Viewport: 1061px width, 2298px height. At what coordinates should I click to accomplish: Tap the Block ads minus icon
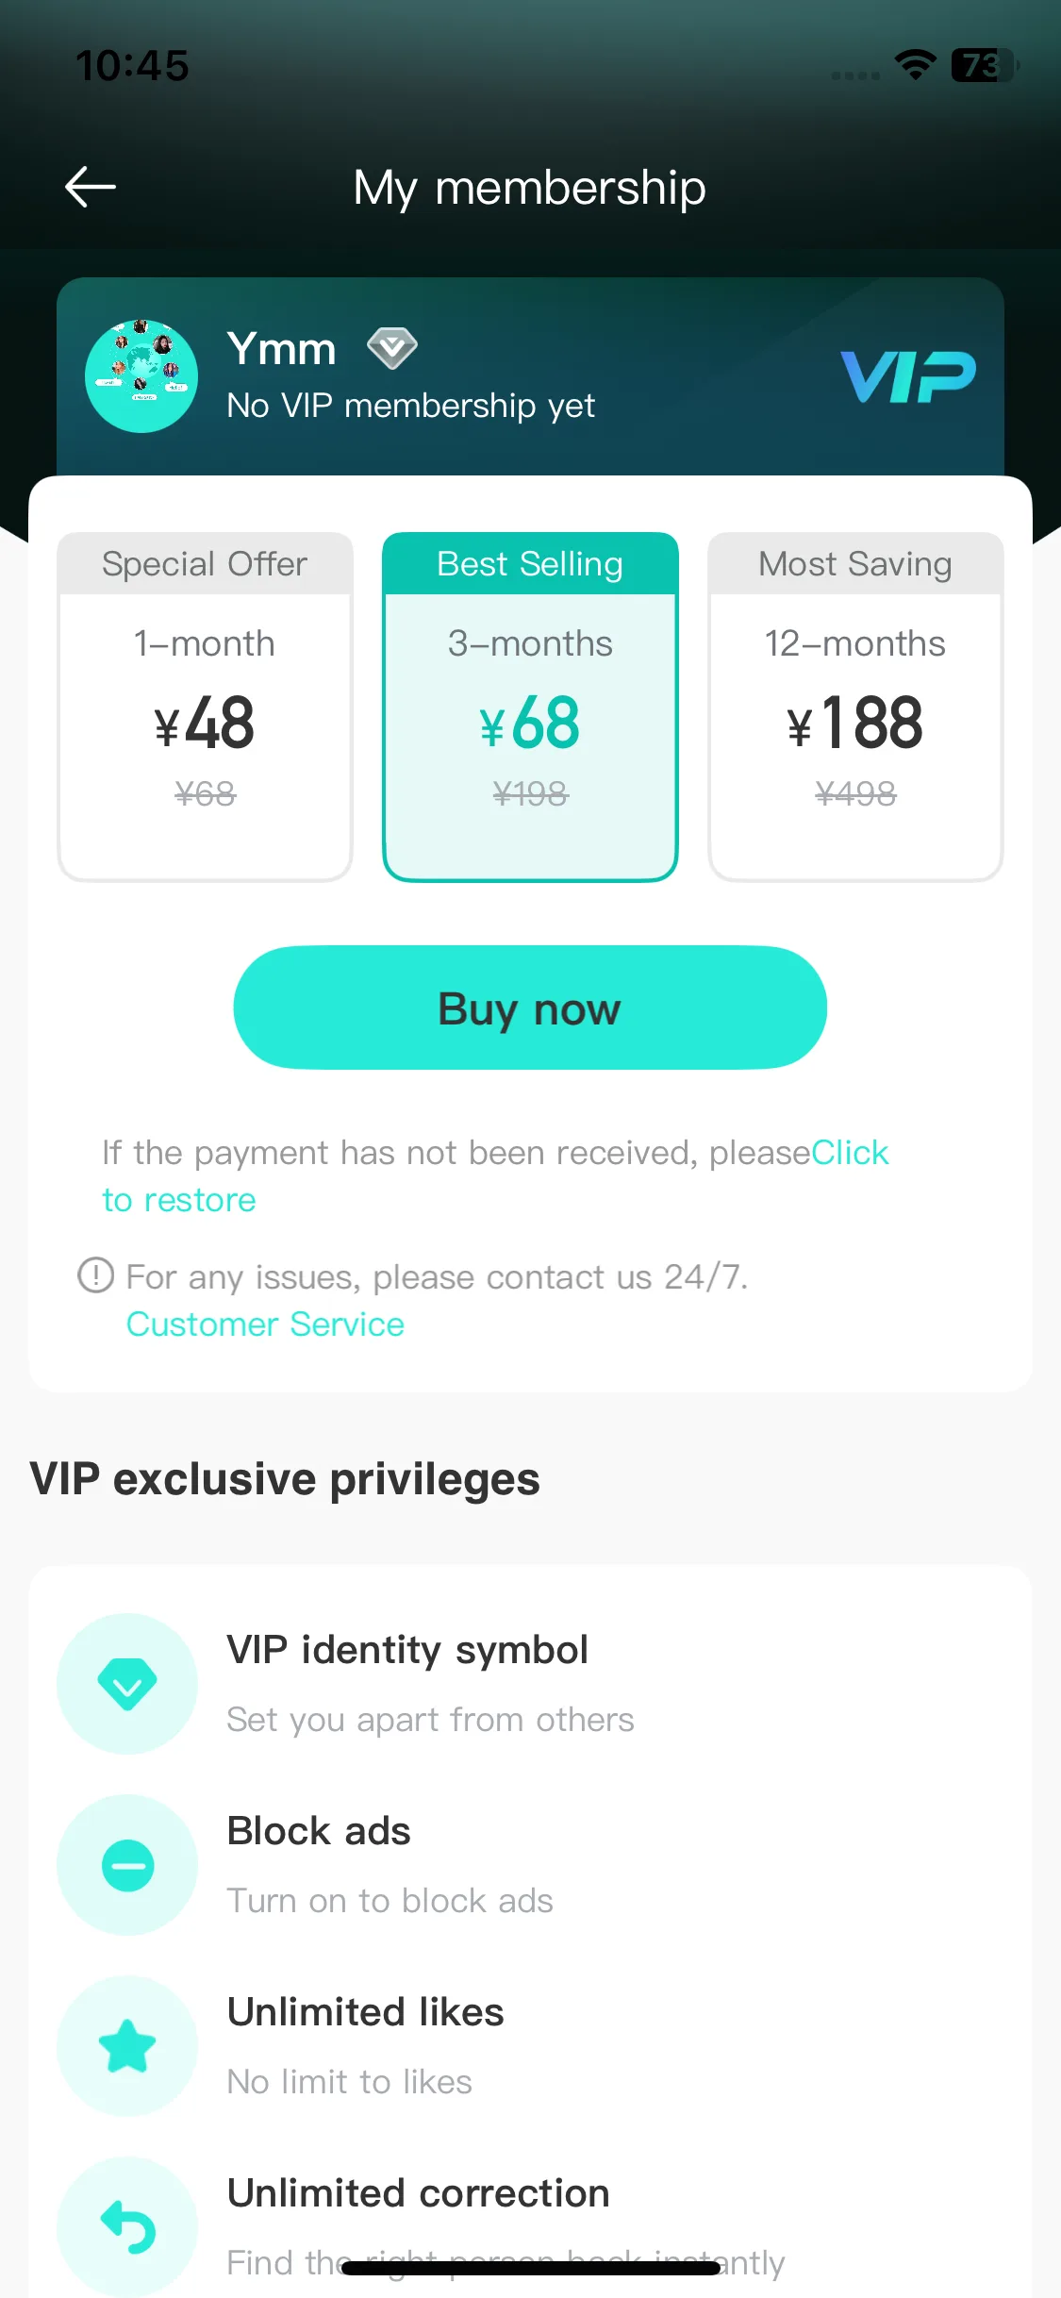[127, 1865]
